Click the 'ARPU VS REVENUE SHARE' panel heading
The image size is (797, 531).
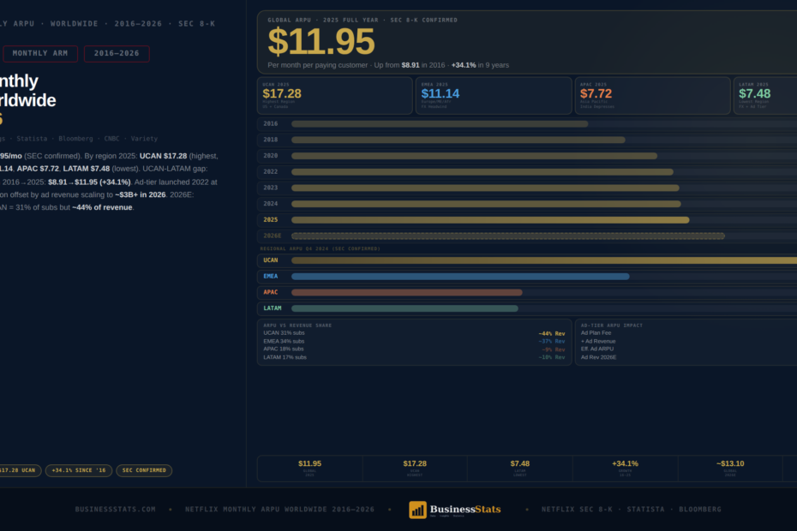tap(297, 325)
